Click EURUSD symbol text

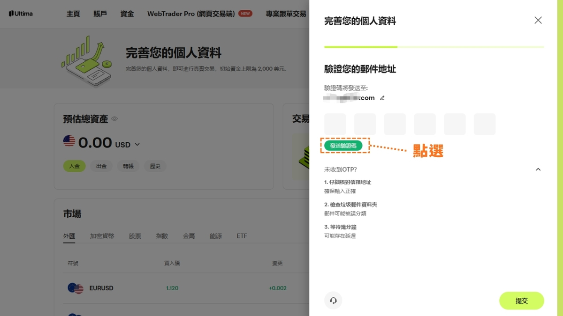(101, 288)
